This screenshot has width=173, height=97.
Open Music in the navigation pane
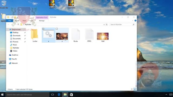point(15,45)
